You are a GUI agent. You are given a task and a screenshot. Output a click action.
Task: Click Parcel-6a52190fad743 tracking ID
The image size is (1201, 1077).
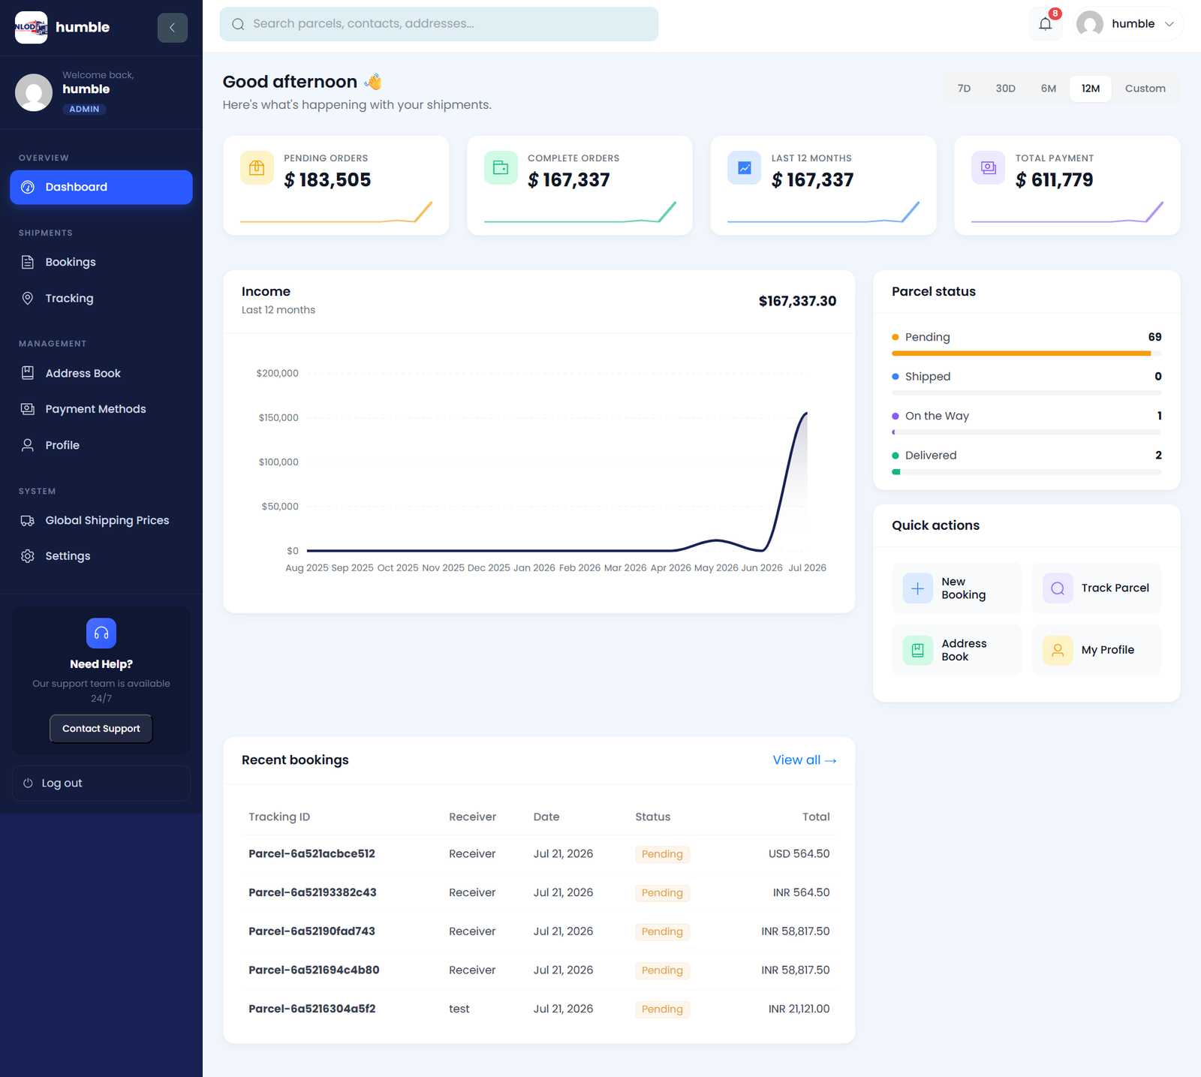pos(312,931)
